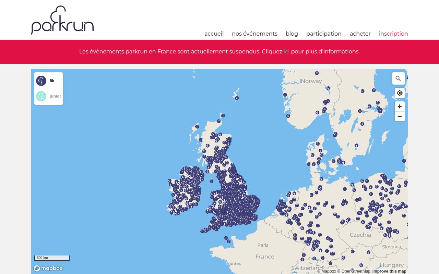The height and width of the screenshot is (274, 439).
Task: Click the 300 km scale bar
Action: (52, 258)
